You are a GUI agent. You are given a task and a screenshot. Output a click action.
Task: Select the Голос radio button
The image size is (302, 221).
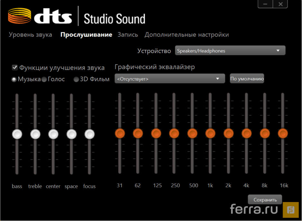pyautogui.click(x=44, y=79)
